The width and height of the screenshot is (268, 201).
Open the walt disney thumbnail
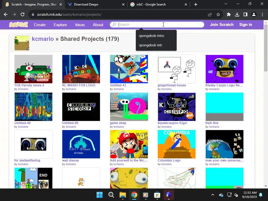coord(81,144)
